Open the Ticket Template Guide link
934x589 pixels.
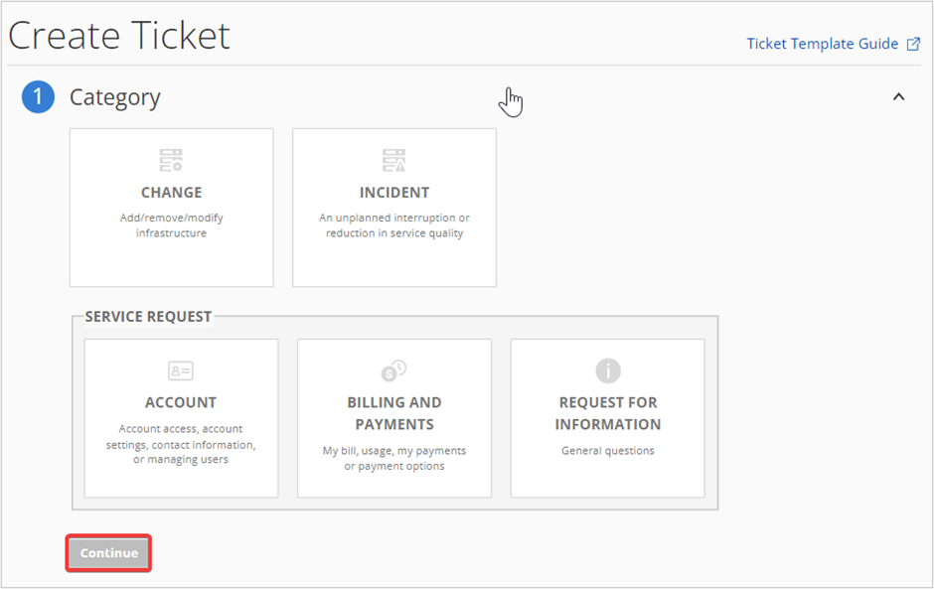pyautogui.click(x=822, y=44)
